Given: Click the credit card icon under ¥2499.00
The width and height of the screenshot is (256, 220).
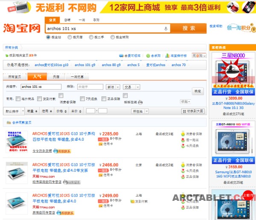Looking at the screenshot, I should pyautogui.click(x=100, y=206).
